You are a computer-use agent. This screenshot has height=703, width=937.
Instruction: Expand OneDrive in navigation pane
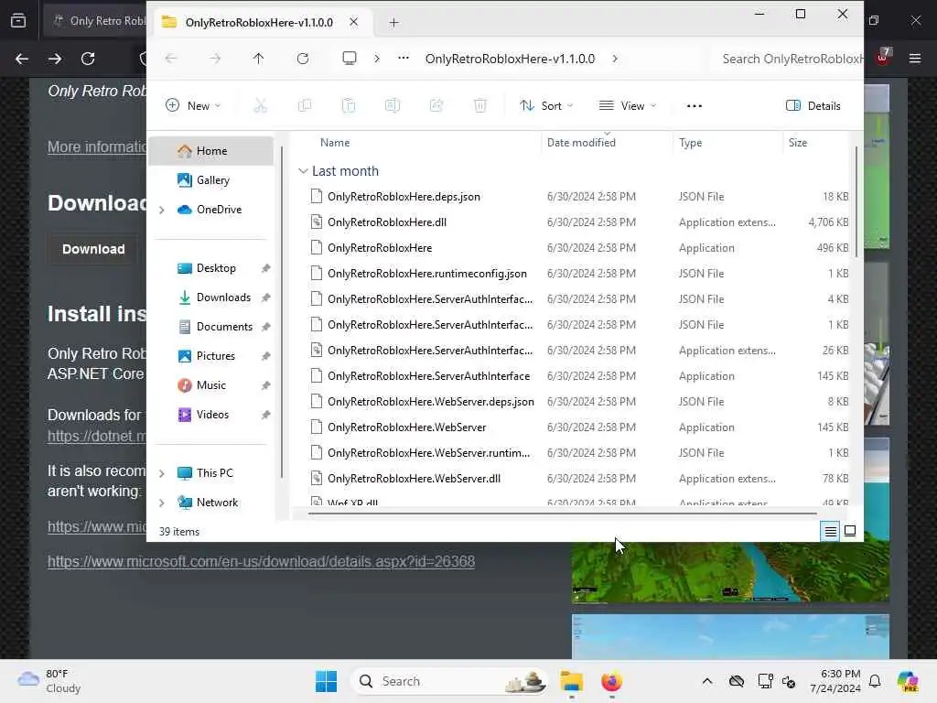pos(161,210)
